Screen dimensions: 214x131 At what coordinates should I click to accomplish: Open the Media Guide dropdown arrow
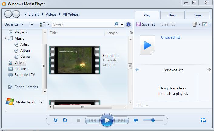click(x=41, y=102)
